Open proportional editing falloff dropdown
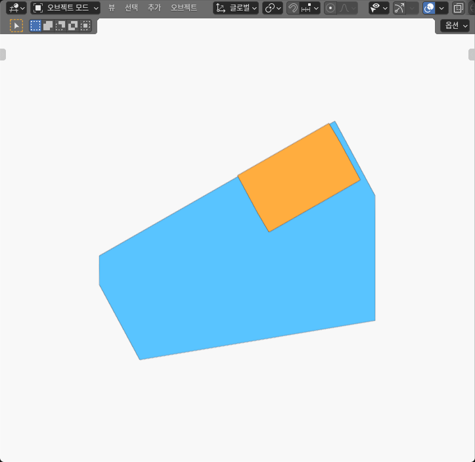Screen dimensions: 475x462 [x=347, y=8]
